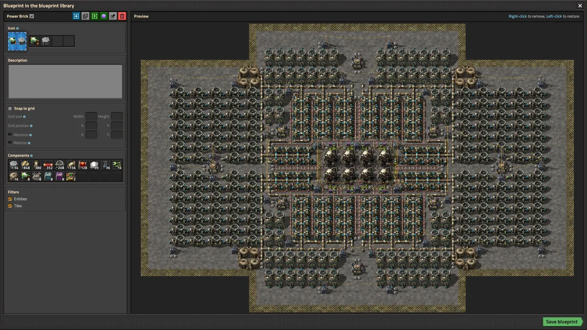Image resolution: width=587 pixels, height=330 pixels.
Task: Click the component with count 380
Action: [x=37, y=165]
